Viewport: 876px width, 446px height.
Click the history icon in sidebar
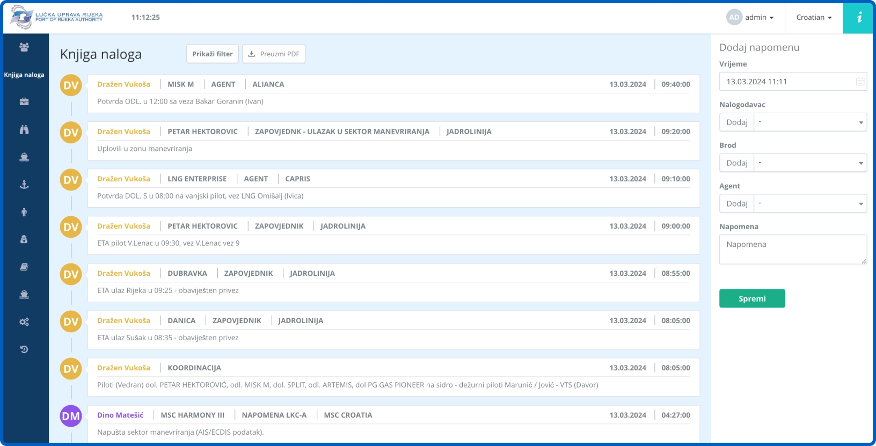click(24, 349)
